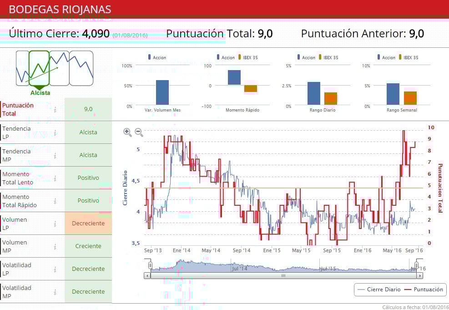The image size is (449, 310).
Task: Click the date (01/08/2016) beside Último Cierre
Action: [x=130, y=35]
